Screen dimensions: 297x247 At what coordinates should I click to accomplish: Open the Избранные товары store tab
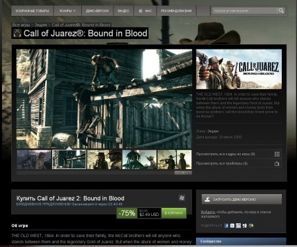[x=32, y=11]
